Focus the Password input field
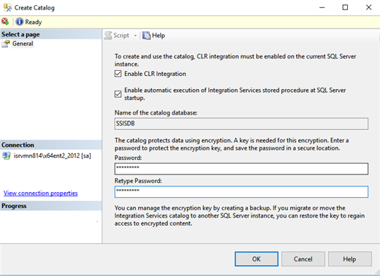The width and height of the screenshot is (380, 276). coord(241,169)
